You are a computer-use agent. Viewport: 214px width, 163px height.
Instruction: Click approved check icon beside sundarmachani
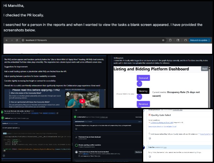(x=75, y=117)
